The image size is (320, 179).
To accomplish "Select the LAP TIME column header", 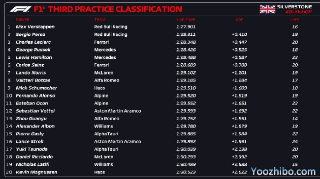I will 186,20.
